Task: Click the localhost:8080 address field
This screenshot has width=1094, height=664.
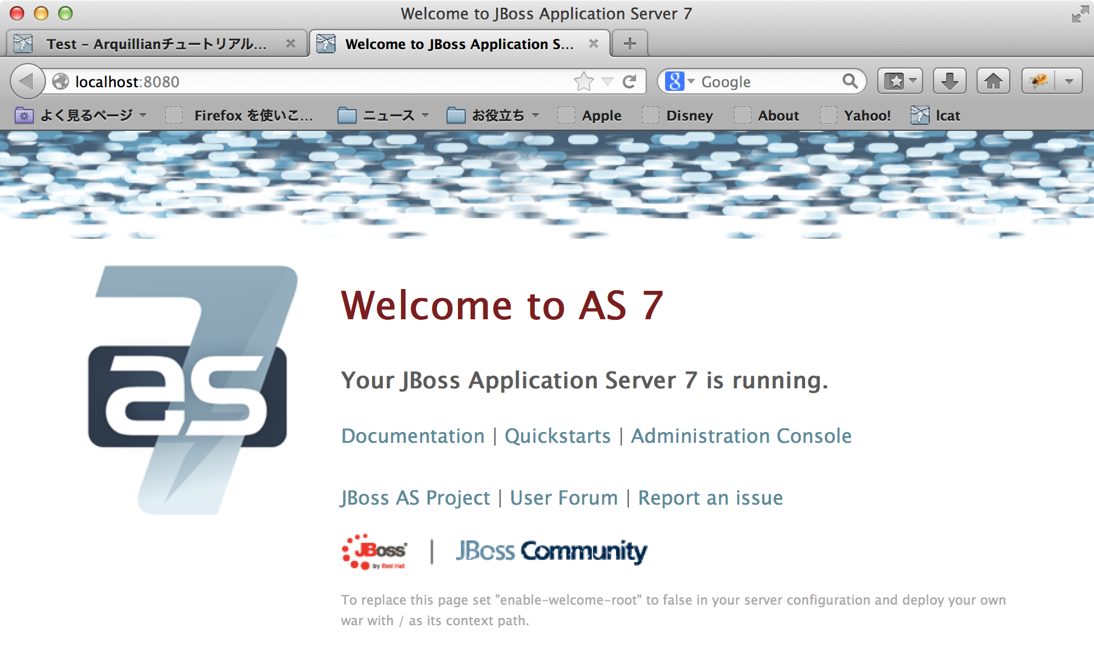Action: coord(321,82)
